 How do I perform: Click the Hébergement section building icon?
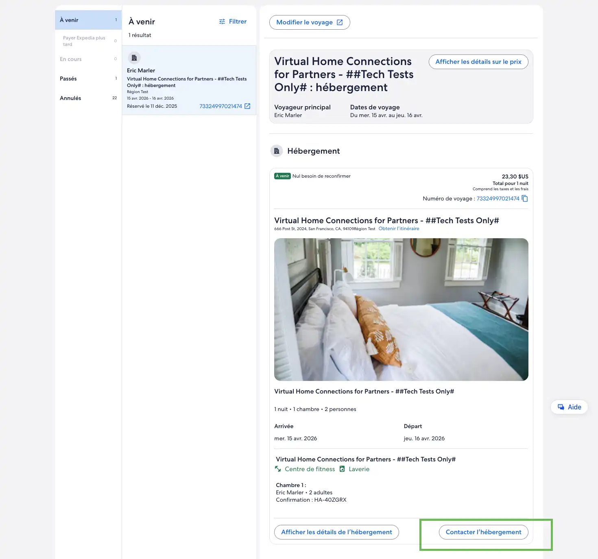(277, 151)
